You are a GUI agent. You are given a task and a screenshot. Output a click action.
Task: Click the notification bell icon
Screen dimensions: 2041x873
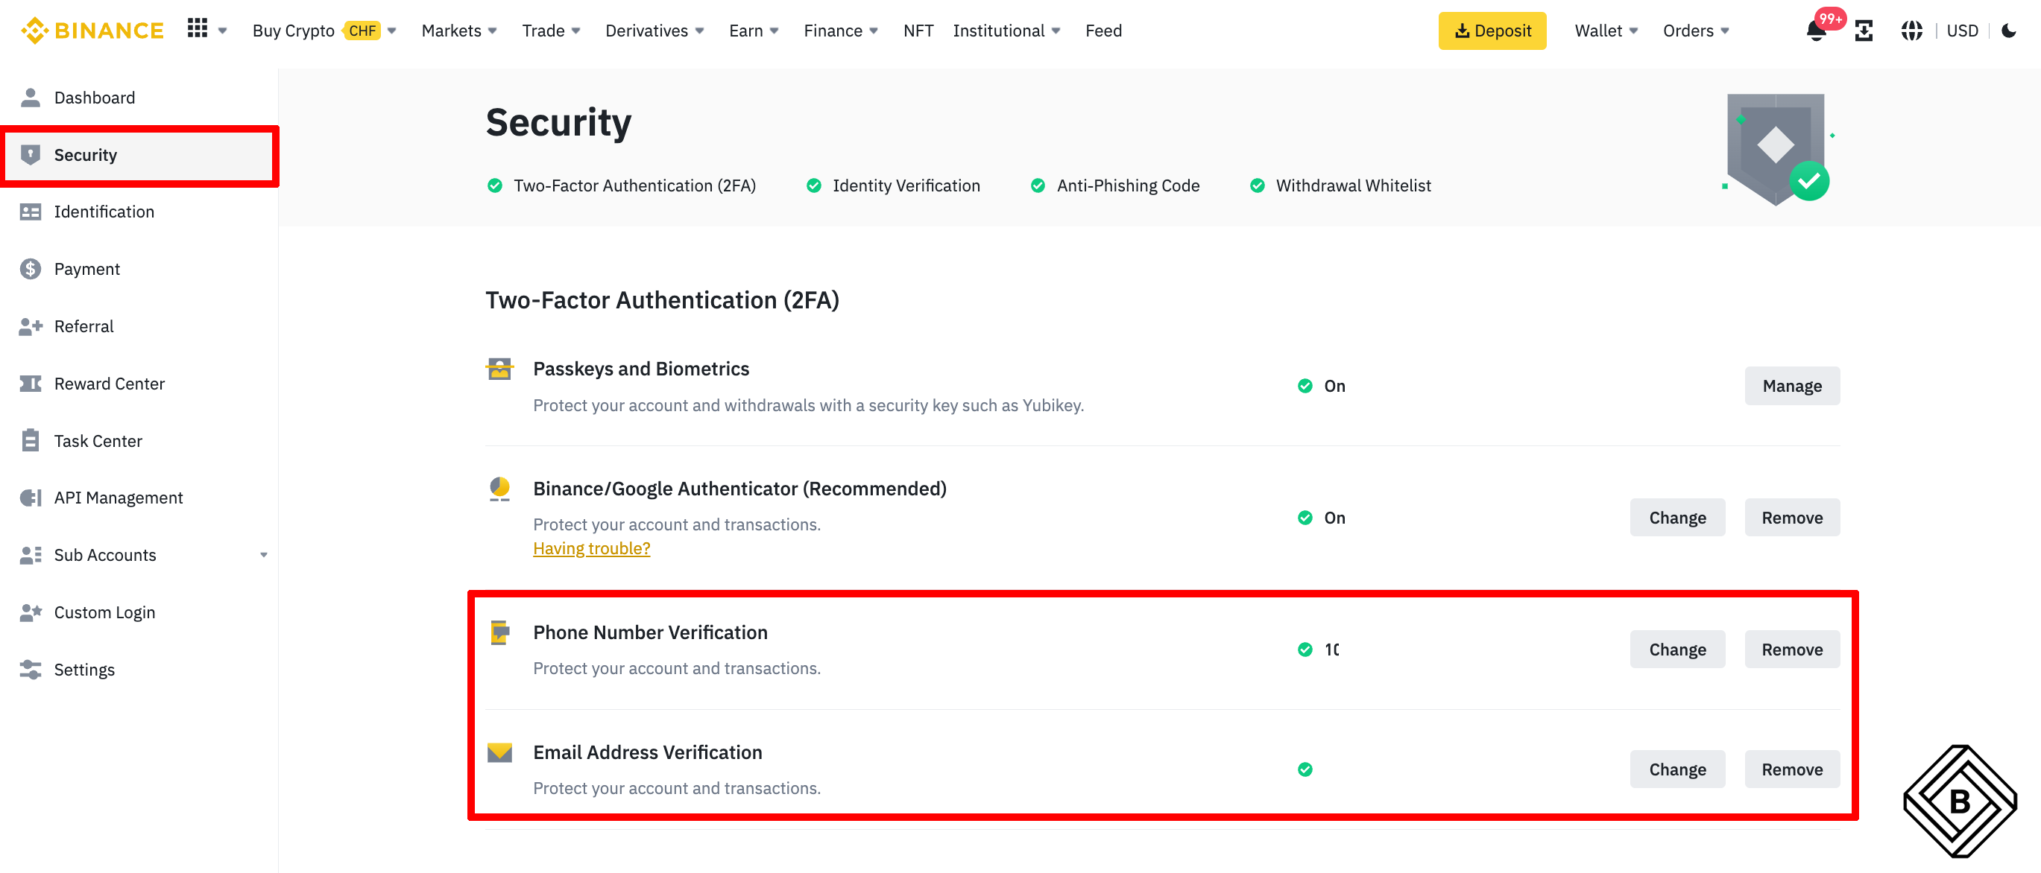tap(1816, 32)
